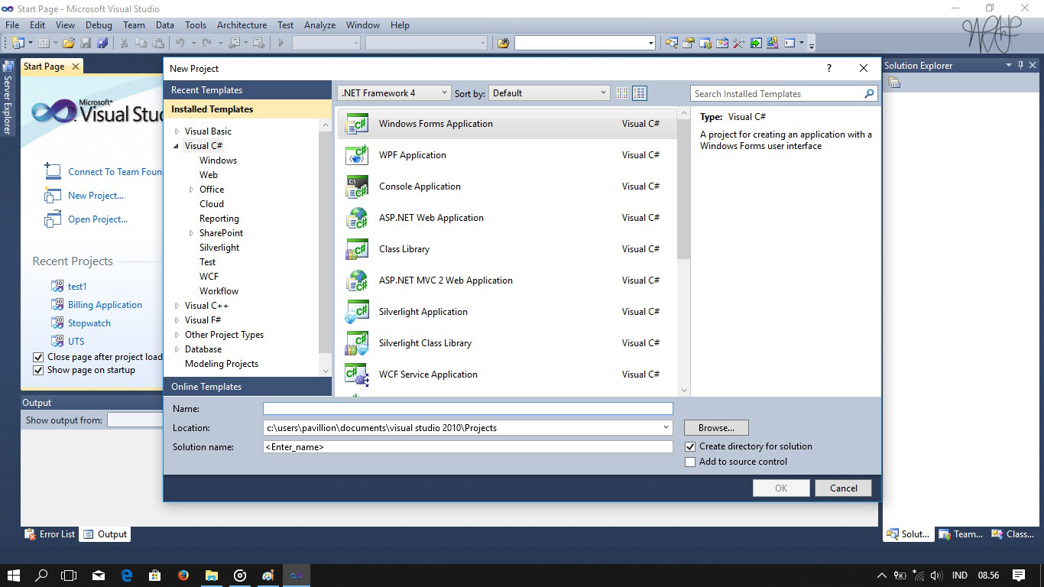Open the Analyze menu
The image size is (1044, 587).
click(x=320, y=25)
